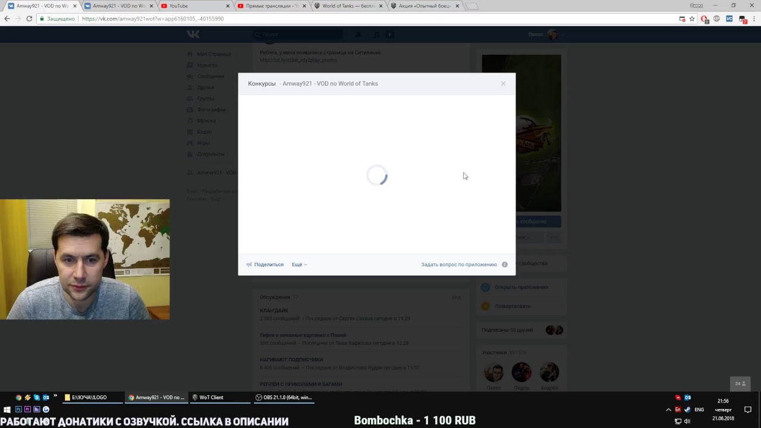Open Задать вопрос по приложению link
The height and width of the screenshot is (428, 761).
point(459,265)
